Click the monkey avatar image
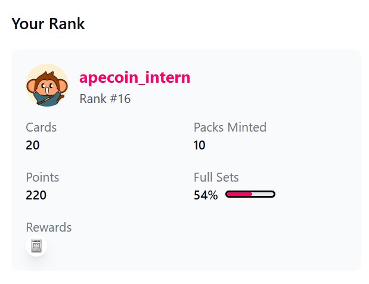This screenshot has height=284, width=369. tap(46, 85)
